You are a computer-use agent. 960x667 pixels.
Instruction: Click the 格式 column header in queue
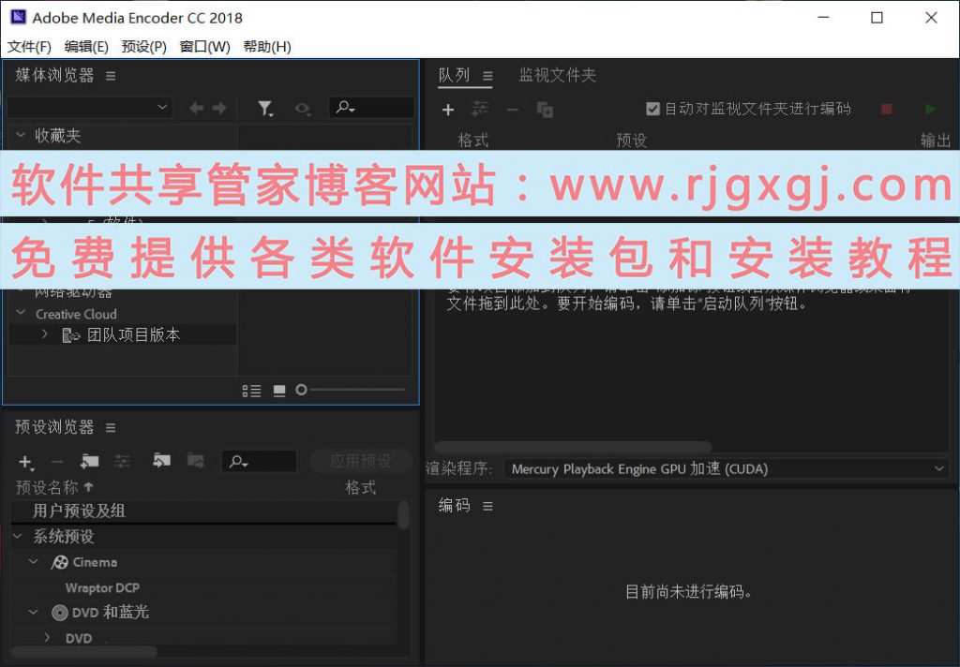coord(472,141)
